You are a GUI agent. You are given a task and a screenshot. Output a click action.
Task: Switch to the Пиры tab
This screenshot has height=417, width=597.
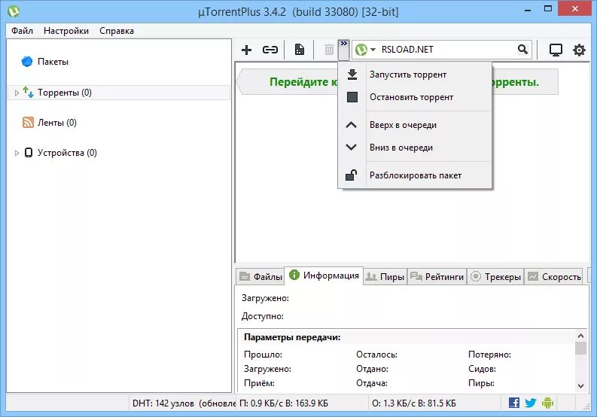click(385, 277)
